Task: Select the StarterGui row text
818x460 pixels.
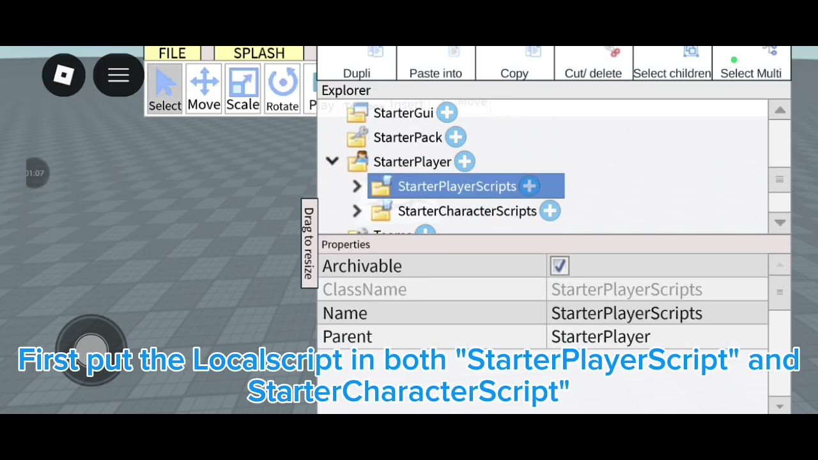Action: tap(403, 113)
